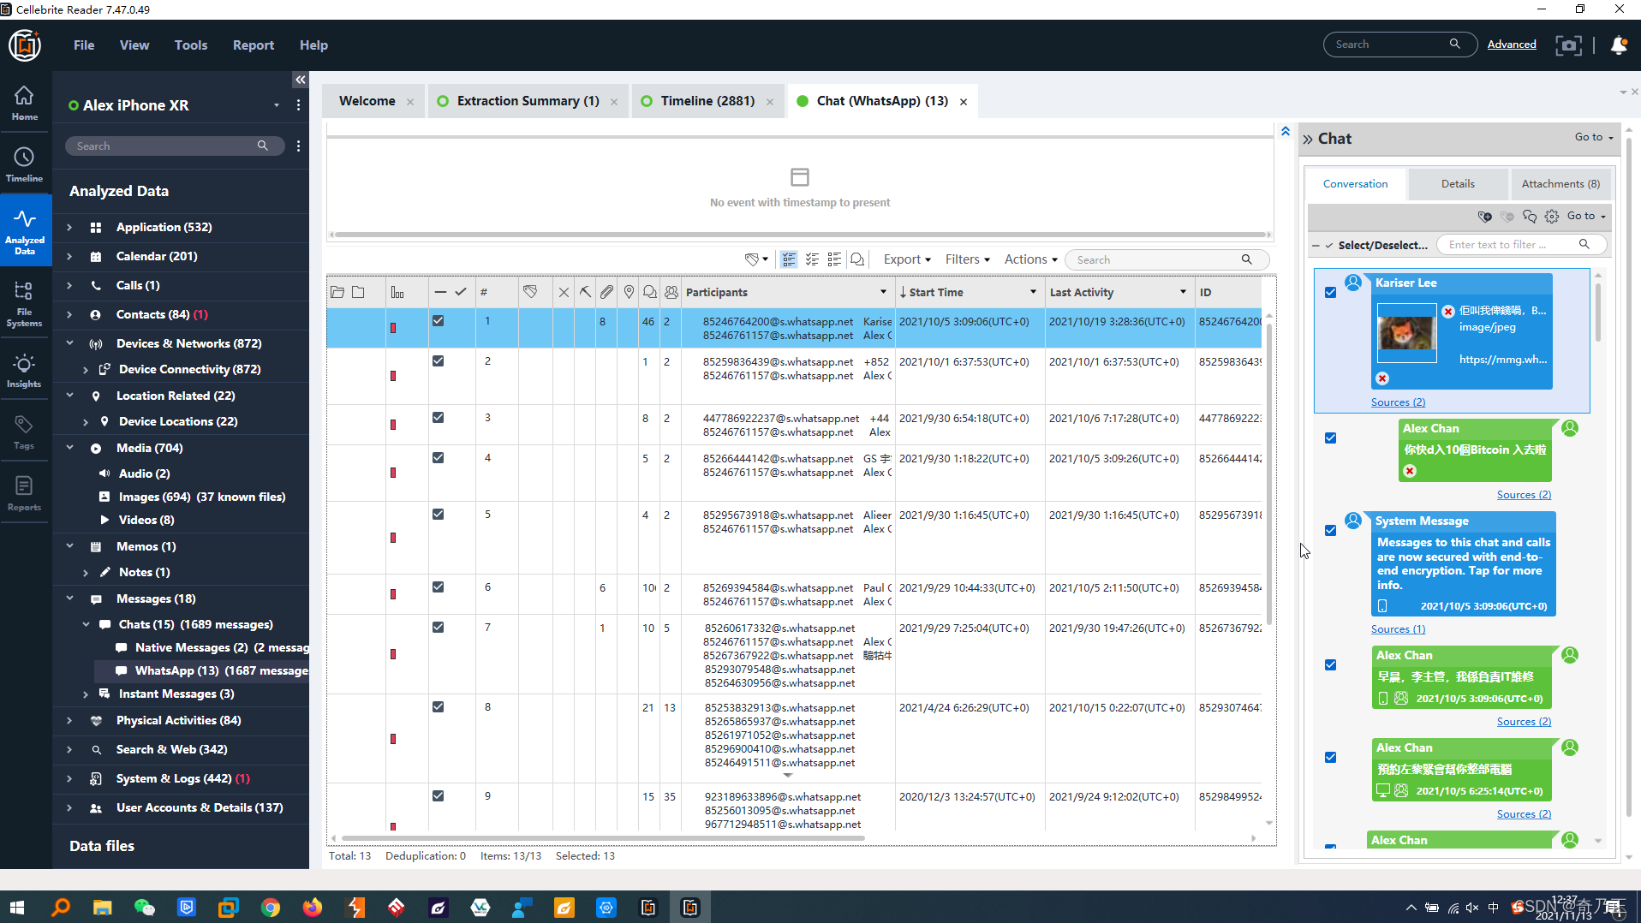Collapse the left navigation panel
The height and width of the screenshot is (923, 1641).
point(301,80)
